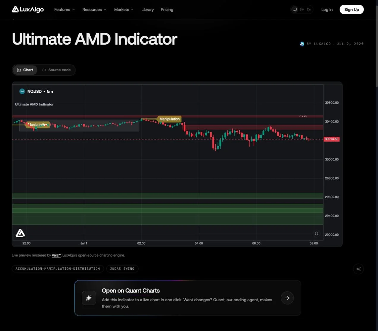This screenshot has width=378, height=331.
Task: Select system theme monitor icon
Action: click(x=295, y=10)
